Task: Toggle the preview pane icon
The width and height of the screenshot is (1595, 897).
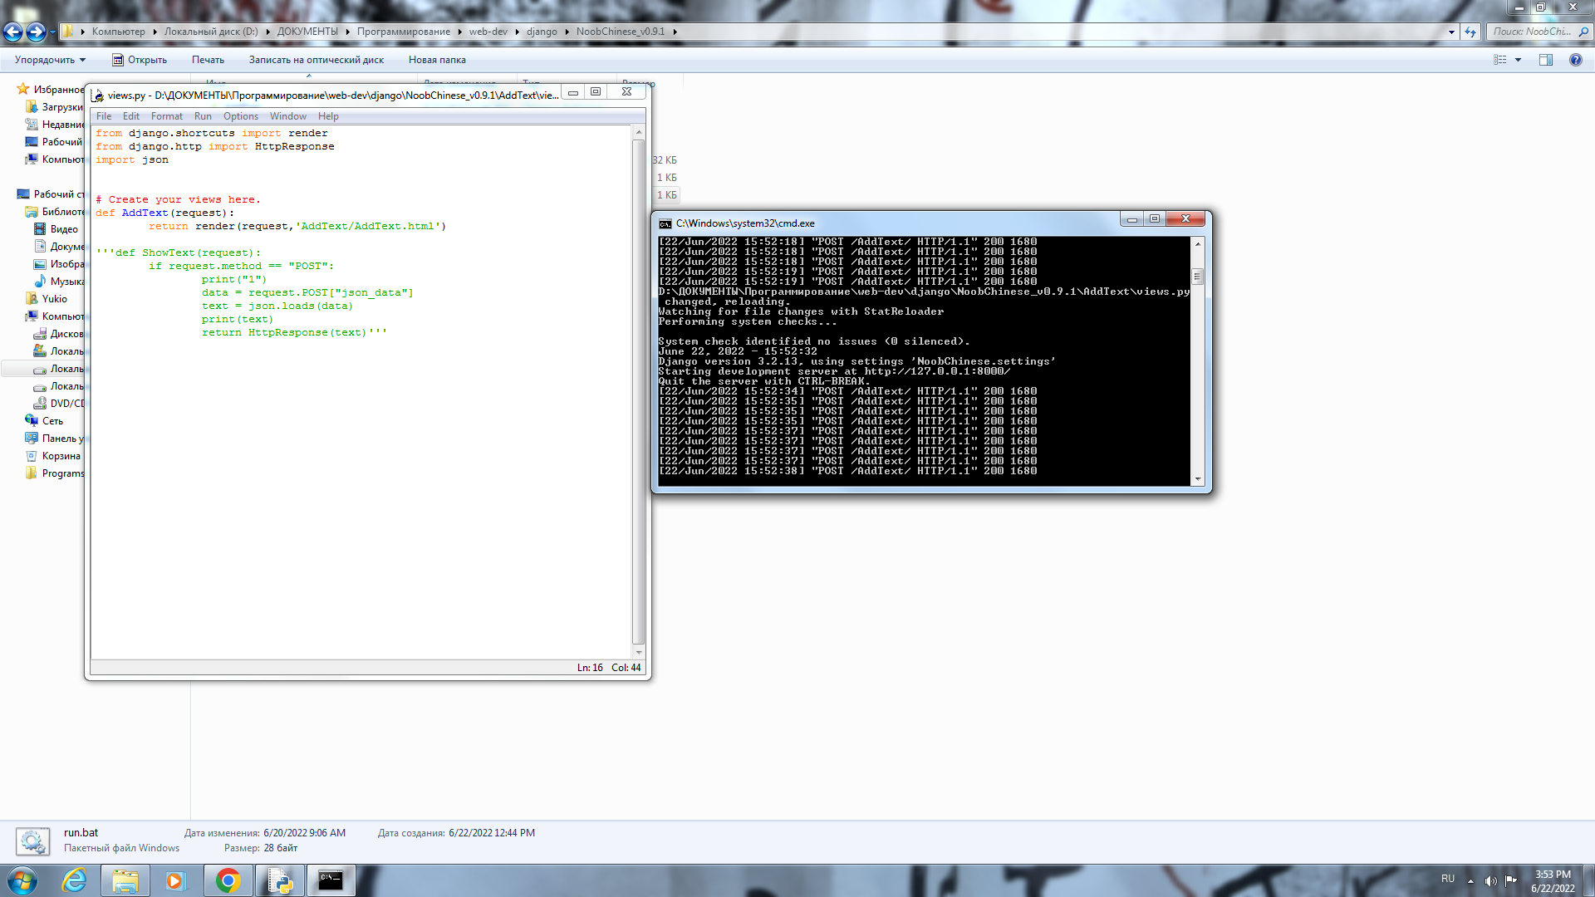Action: [1546, 60]
